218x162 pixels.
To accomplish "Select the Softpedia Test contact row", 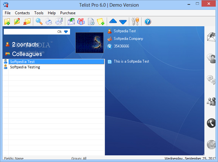I will pyautogui.click(x=56, y=62).
